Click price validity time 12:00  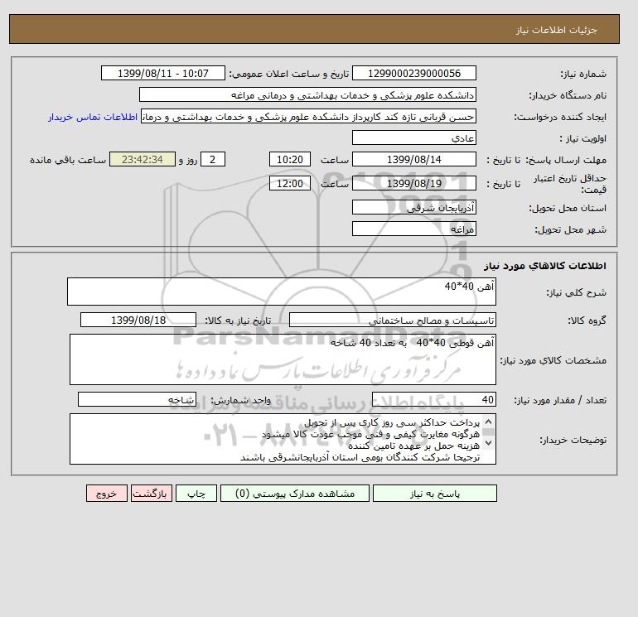click(290, 183)
